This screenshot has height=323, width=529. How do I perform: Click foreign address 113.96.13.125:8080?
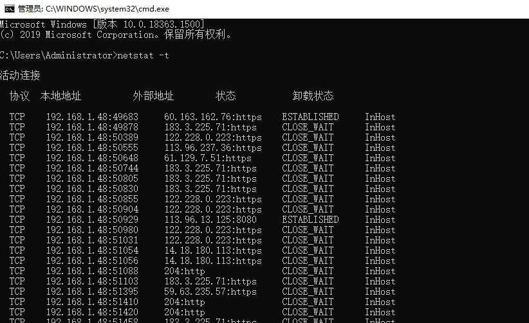pos(210,220)
